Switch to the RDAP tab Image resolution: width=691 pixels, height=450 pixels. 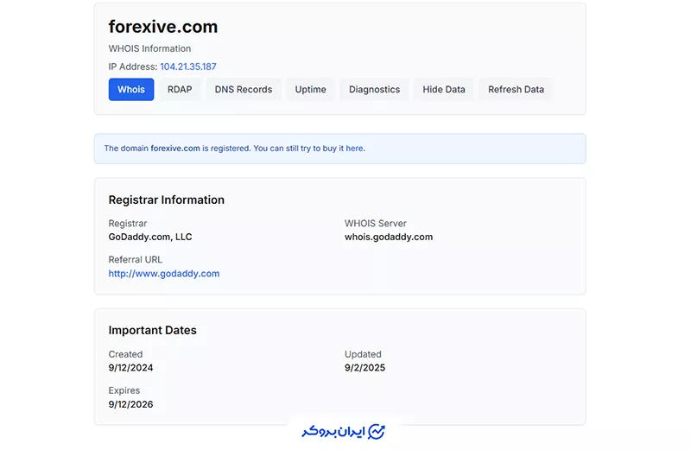pyautogui.click(x=180, y=90)
